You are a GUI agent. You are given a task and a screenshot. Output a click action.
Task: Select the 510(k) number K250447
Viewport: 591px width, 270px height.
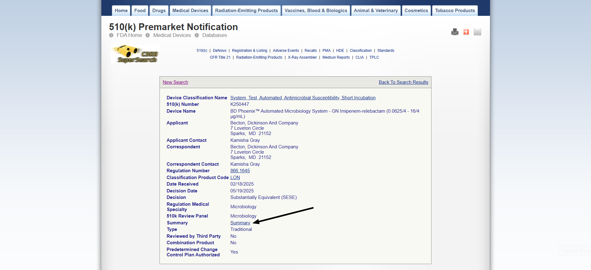click(x=240, y=104)
